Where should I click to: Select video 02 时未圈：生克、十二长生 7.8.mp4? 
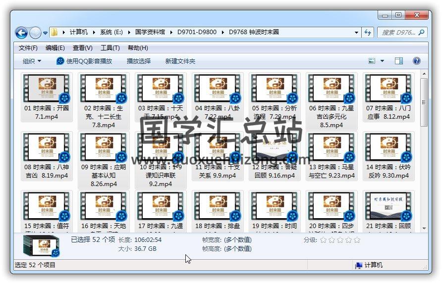[x=104, y=101]
